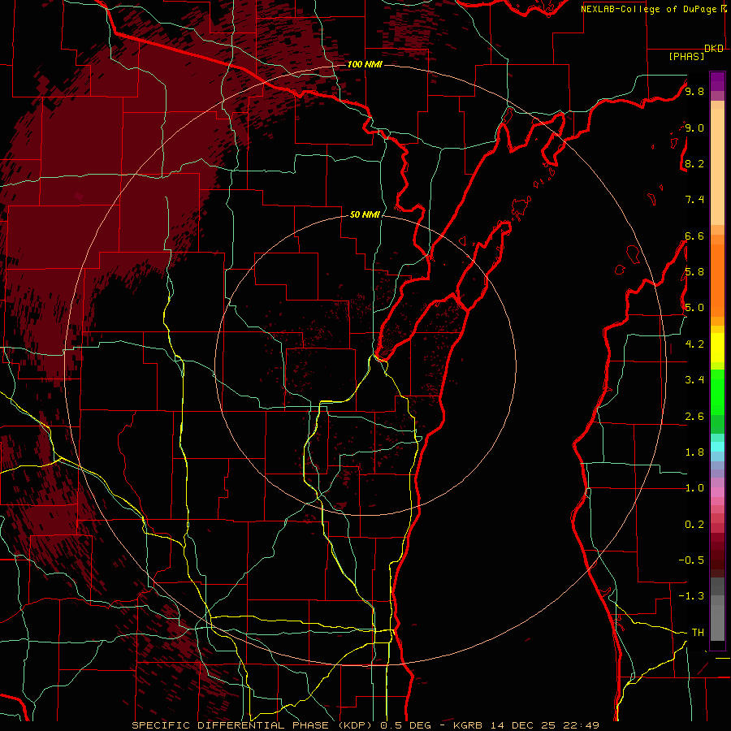This screenshot has height=731, width=731.
Task: Click the "6.6" value on the color scale
Action: tap(694, 236)
